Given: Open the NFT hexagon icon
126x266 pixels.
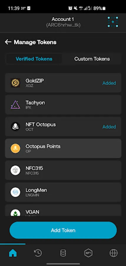Looking at the screenshot, I should [89, 253].
